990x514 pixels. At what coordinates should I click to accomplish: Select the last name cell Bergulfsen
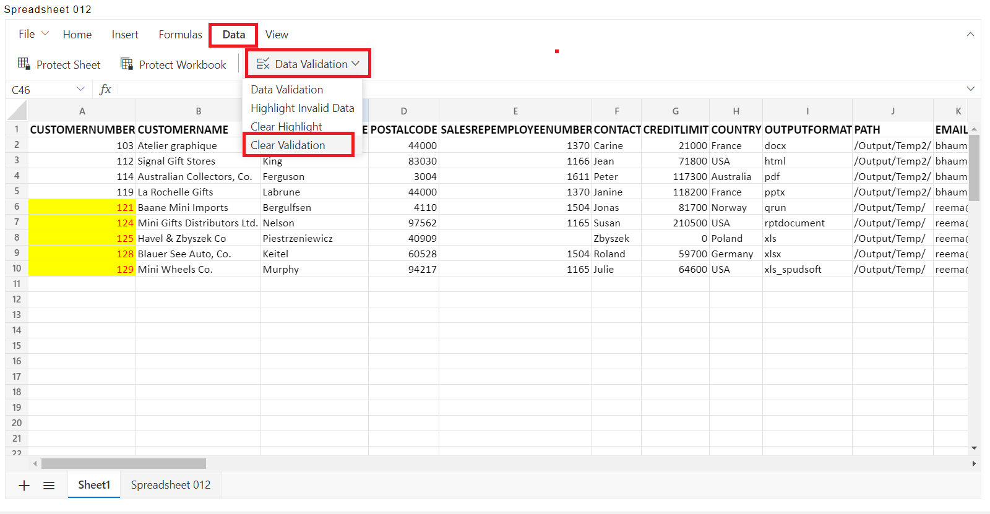coord(314,207)
